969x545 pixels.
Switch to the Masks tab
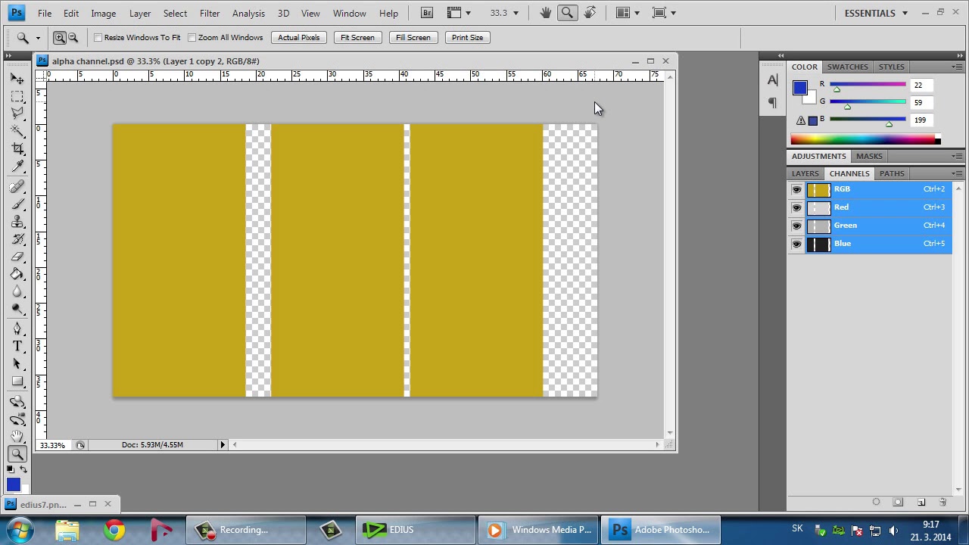(x=869, y=156)
